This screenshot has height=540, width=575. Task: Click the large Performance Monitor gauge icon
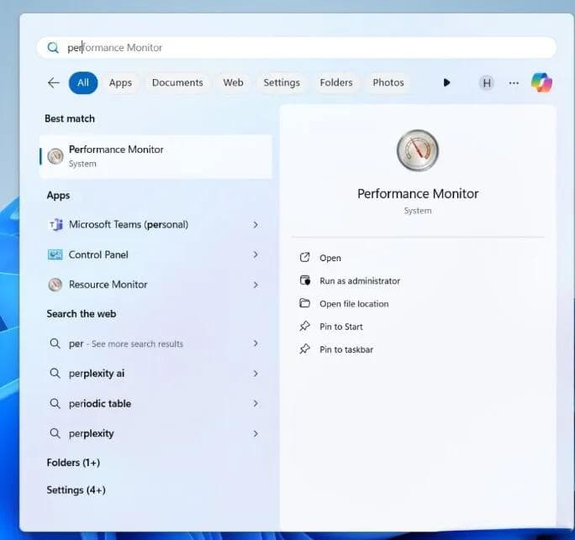(x=418, y=150)
